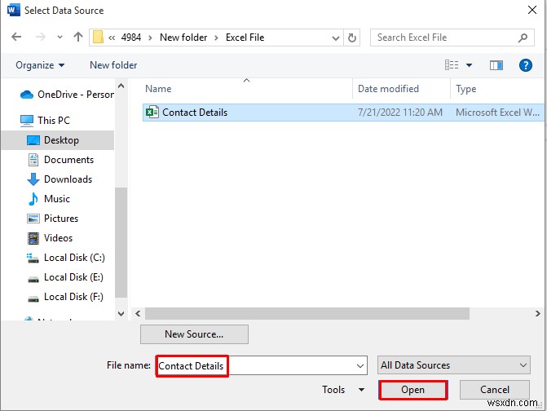Click the navigation pane vertical scrollbar thumb
Image resolution: width=547 pixels, height=411 pixels.
(121, 242)
